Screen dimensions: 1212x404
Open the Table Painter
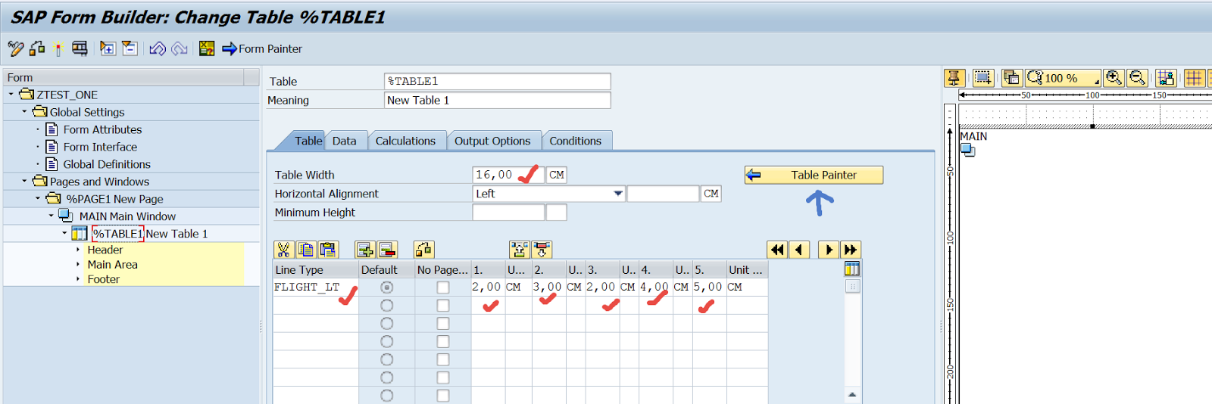(814, 175)
